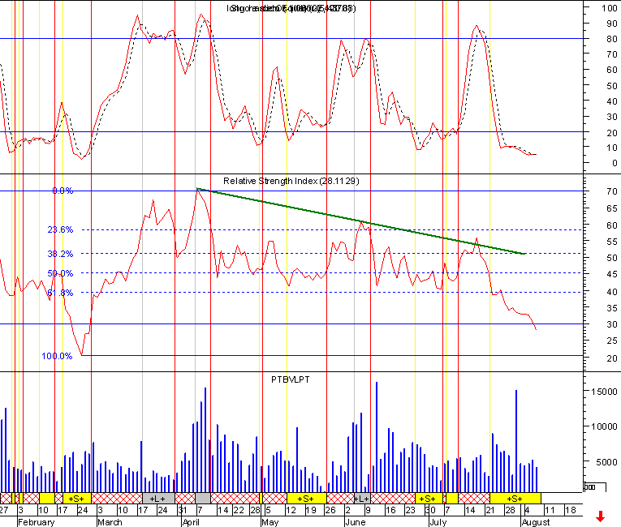
Task: Click the 10000 value on volume scale
Action: point(604,426)
